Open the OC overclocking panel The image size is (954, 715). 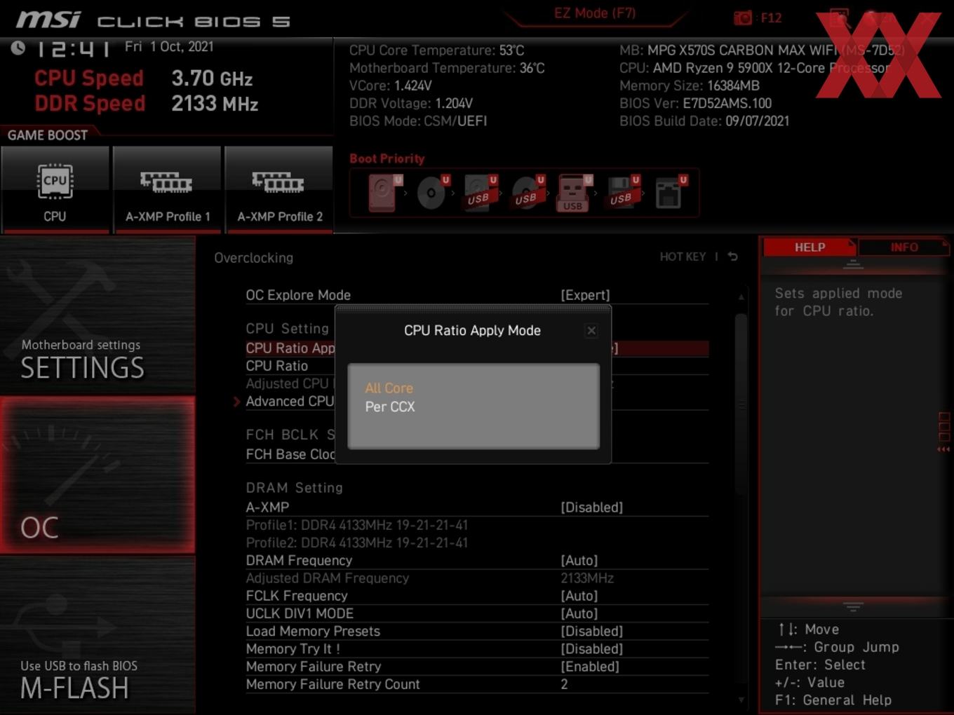click(98, 475)
